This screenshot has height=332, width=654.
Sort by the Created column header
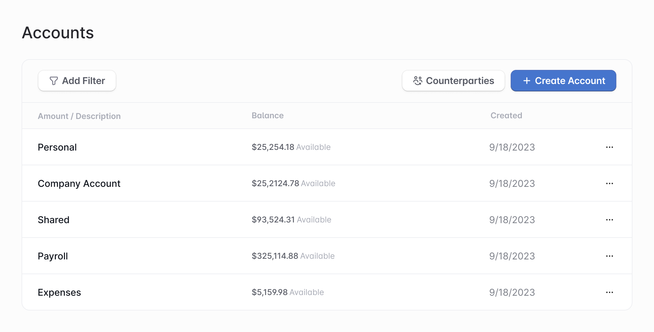(x=506, y=116)
